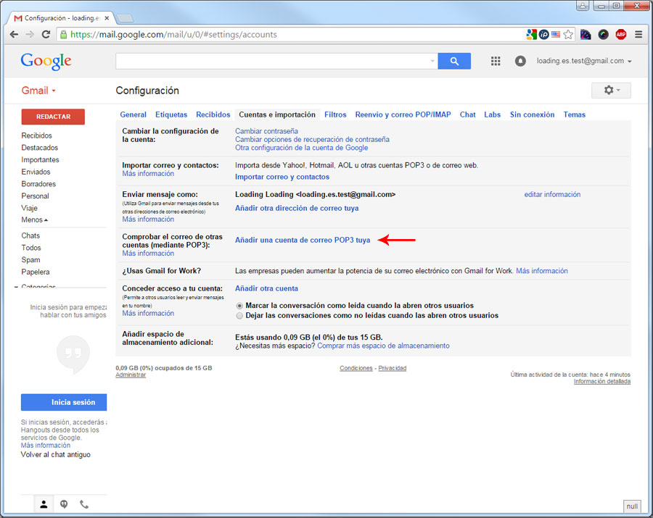Open the Sin conexión tab
The image size is (653, 518).
tap(532, 114)
